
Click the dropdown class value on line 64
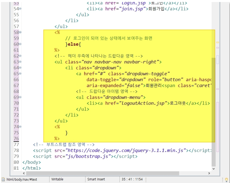pos(105,68)
